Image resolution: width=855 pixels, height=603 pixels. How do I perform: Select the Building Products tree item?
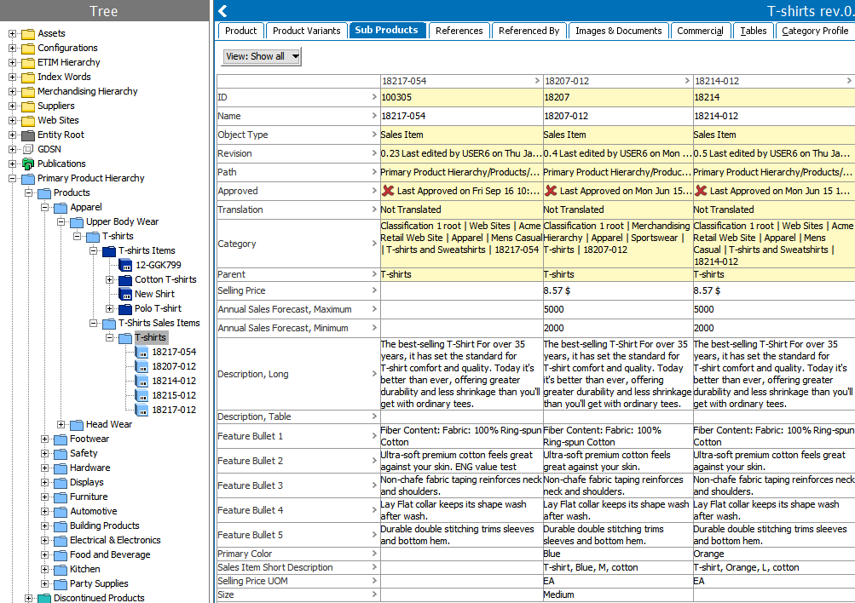(105, 525)
